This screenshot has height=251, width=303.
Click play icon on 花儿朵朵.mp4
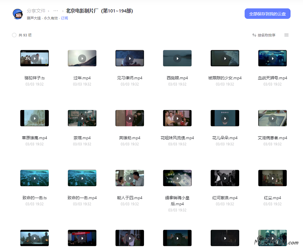tap(225, 118)
